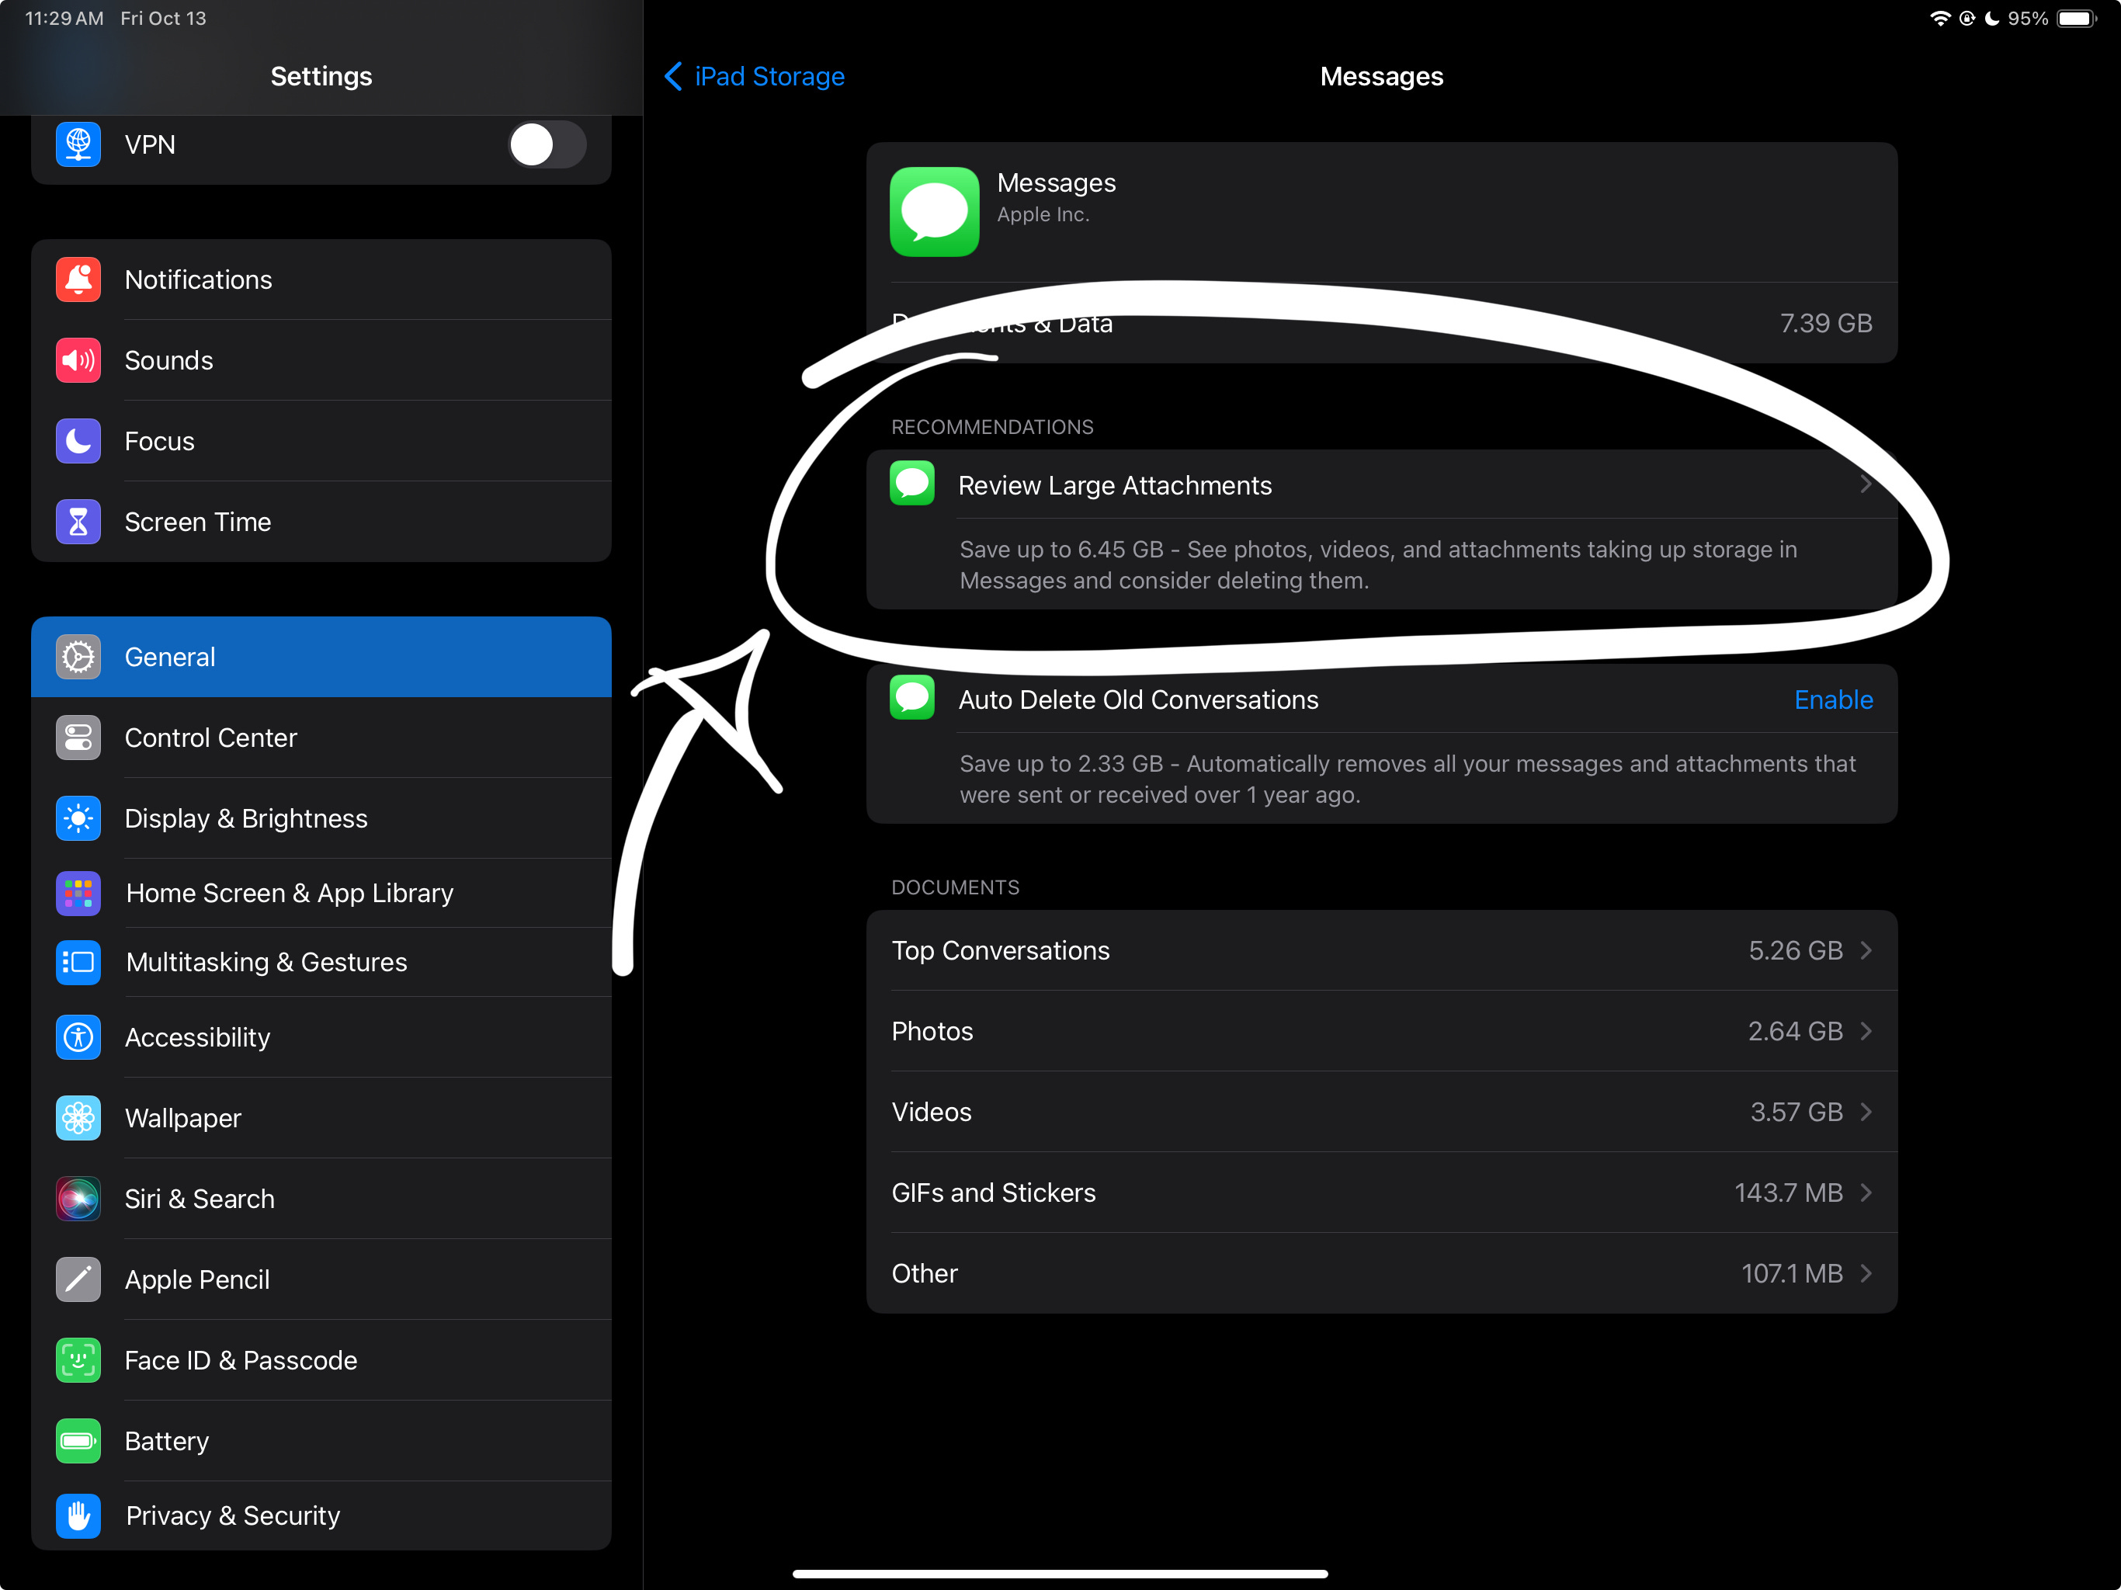Tap the Do Not Disturb moon status icon
The height and width of the screenshot is (1590, 2121).
click(1991, 18)
